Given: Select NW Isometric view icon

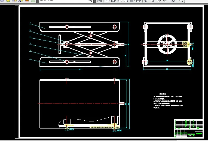Looking at the screenshot, I should [165, 1].
